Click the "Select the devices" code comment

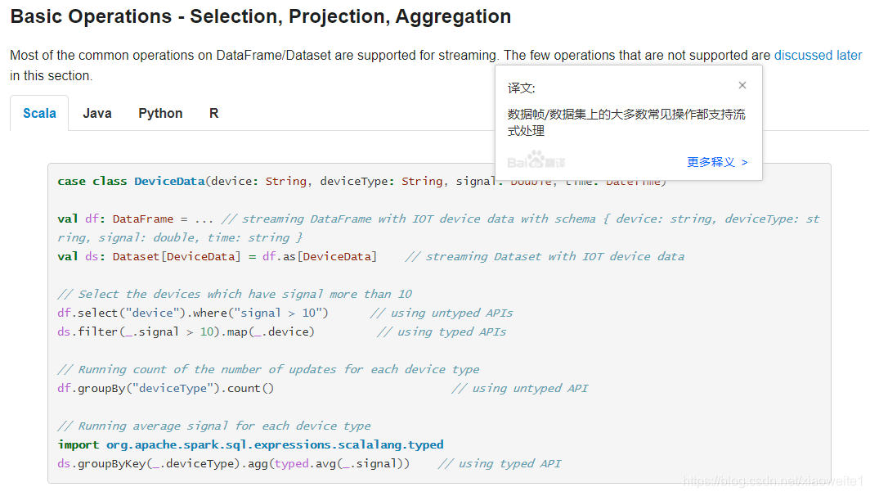235,294
